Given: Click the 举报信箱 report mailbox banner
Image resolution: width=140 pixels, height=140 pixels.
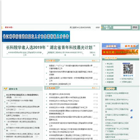Looking at the screenshot, I should pyautogui.click(x=120, y=52).
